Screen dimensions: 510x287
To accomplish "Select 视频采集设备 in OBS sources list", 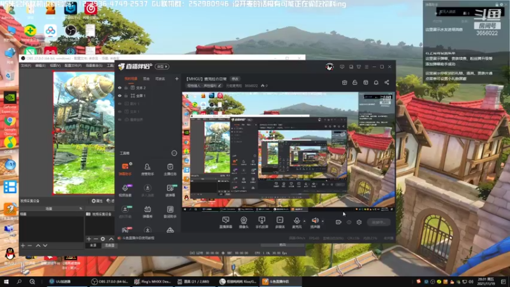I will tap(99, 214).
